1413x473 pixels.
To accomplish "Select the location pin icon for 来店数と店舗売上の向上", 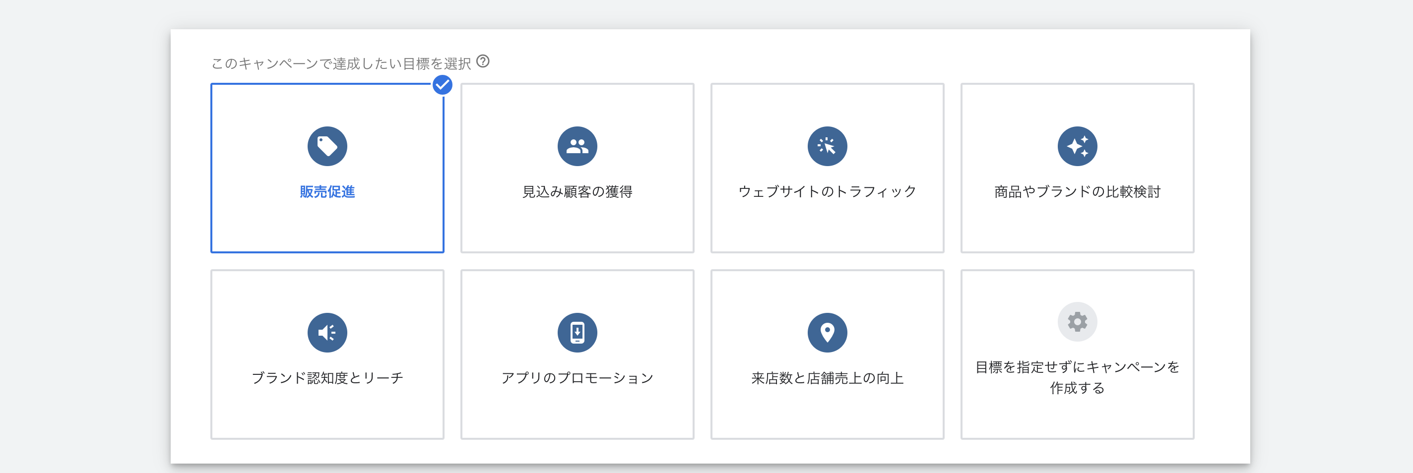I will [827, 332].
